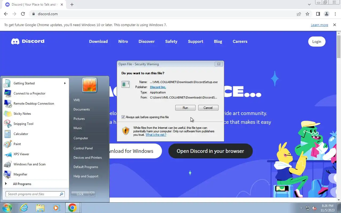The width and height of the screenshot is (341, 213).
Task: Launch Magnifier from the Start menu
Action: (35, 174)
